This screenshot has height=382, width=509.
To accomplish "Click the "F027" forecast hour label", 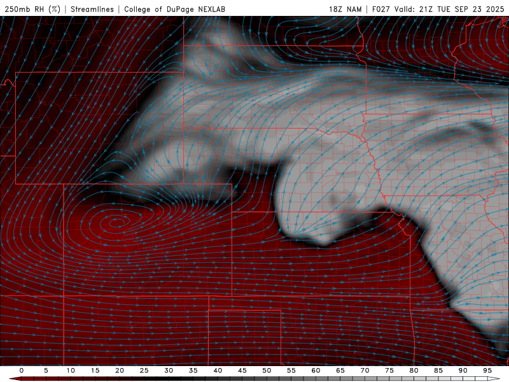I will click(381, 10).
